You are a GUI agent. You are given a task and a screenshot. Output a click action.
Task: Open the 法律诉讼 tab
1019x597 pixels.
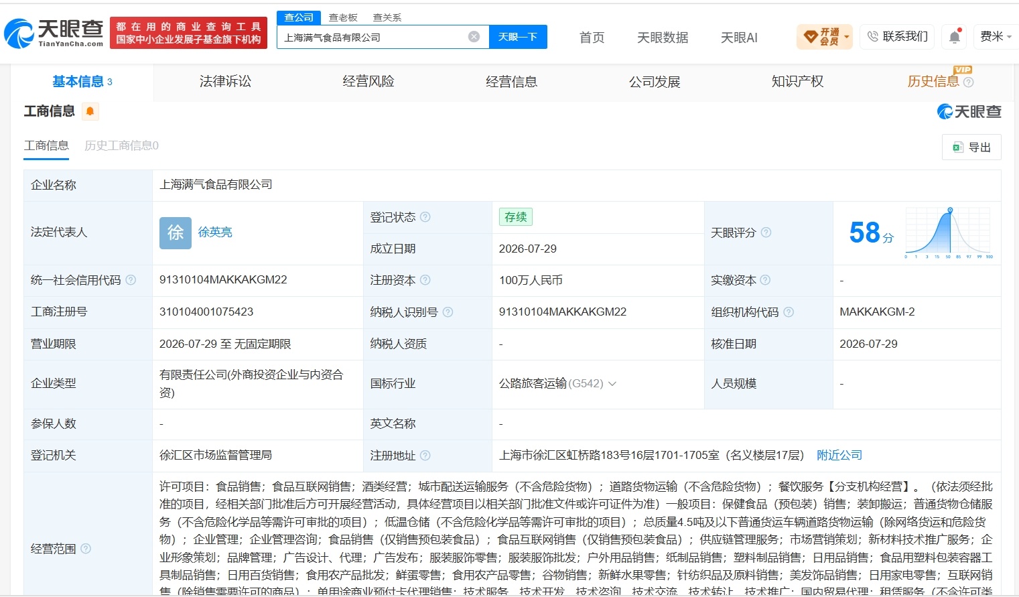coord(225,82)
